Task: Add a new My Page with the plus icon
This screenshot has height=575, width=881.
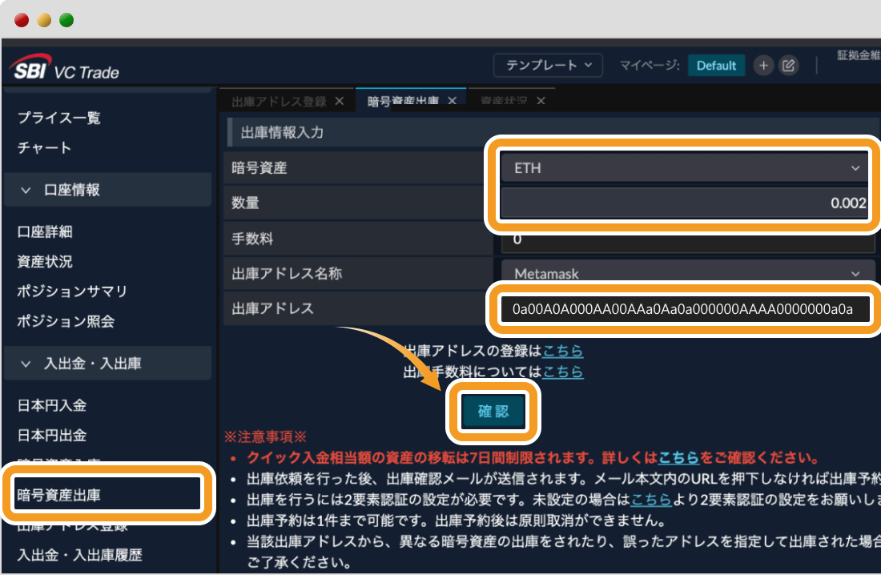Action: (763, 66)
